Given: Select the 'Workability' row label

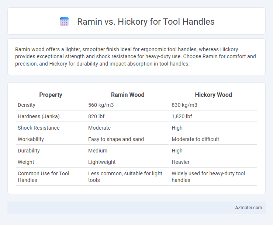Looking at the screenshot, I should [31, 139].
